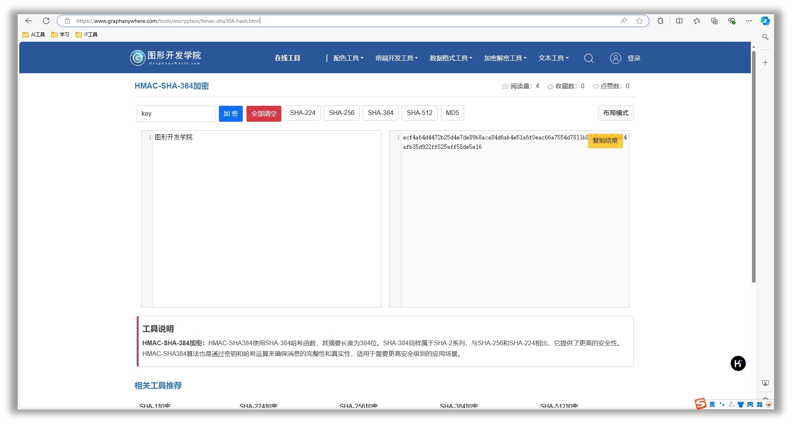Switch to SHA-224 algorithm
The image size is (793, 424).
click(x=303, y=113)
